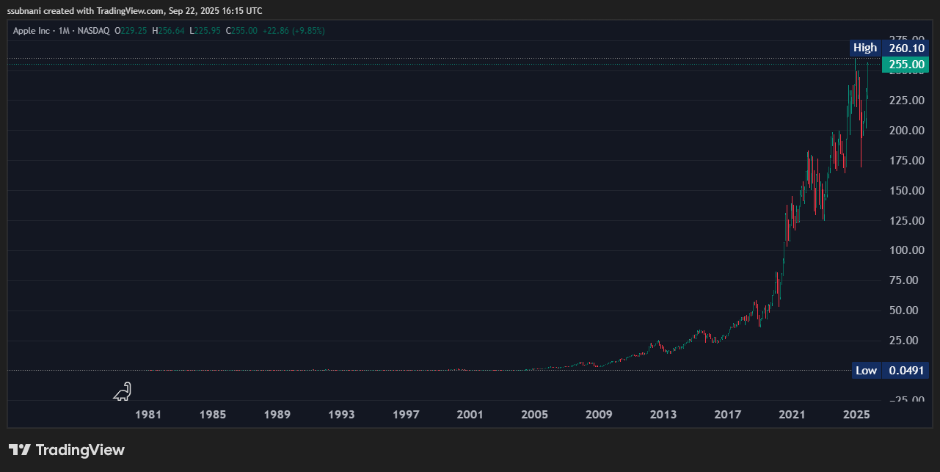Click the 25.00 level on price scale
Viewport: 940px width, 472px height.
[x=906, y=340]
